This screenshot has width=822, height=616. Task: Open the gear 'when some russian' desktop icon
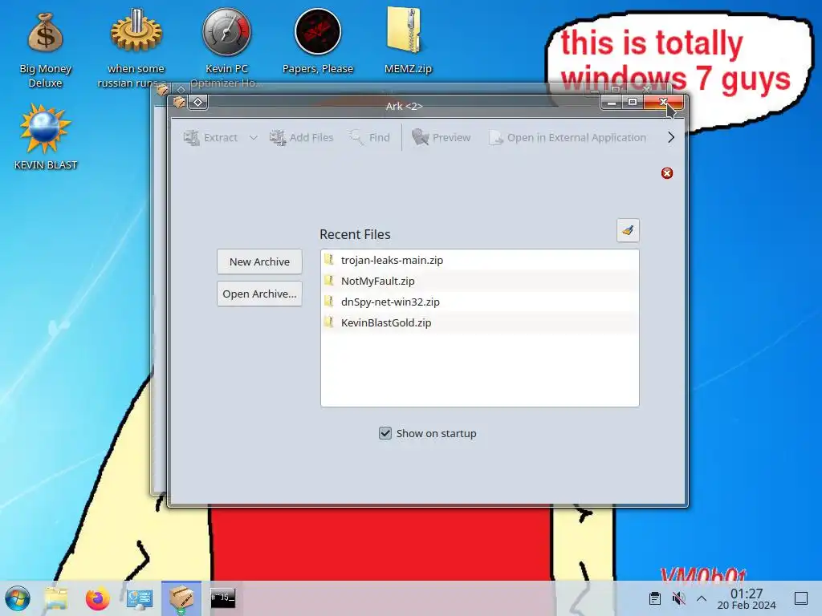(136, 48)
